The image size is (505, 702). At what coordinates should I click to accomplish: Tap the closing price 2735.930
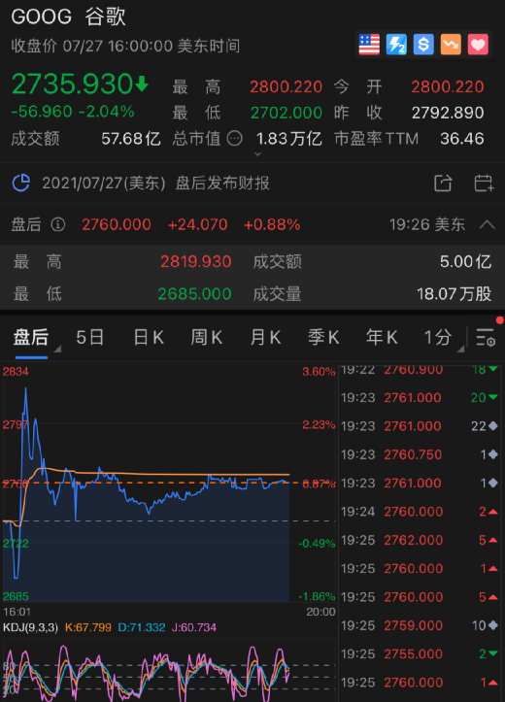click(72, 84)
